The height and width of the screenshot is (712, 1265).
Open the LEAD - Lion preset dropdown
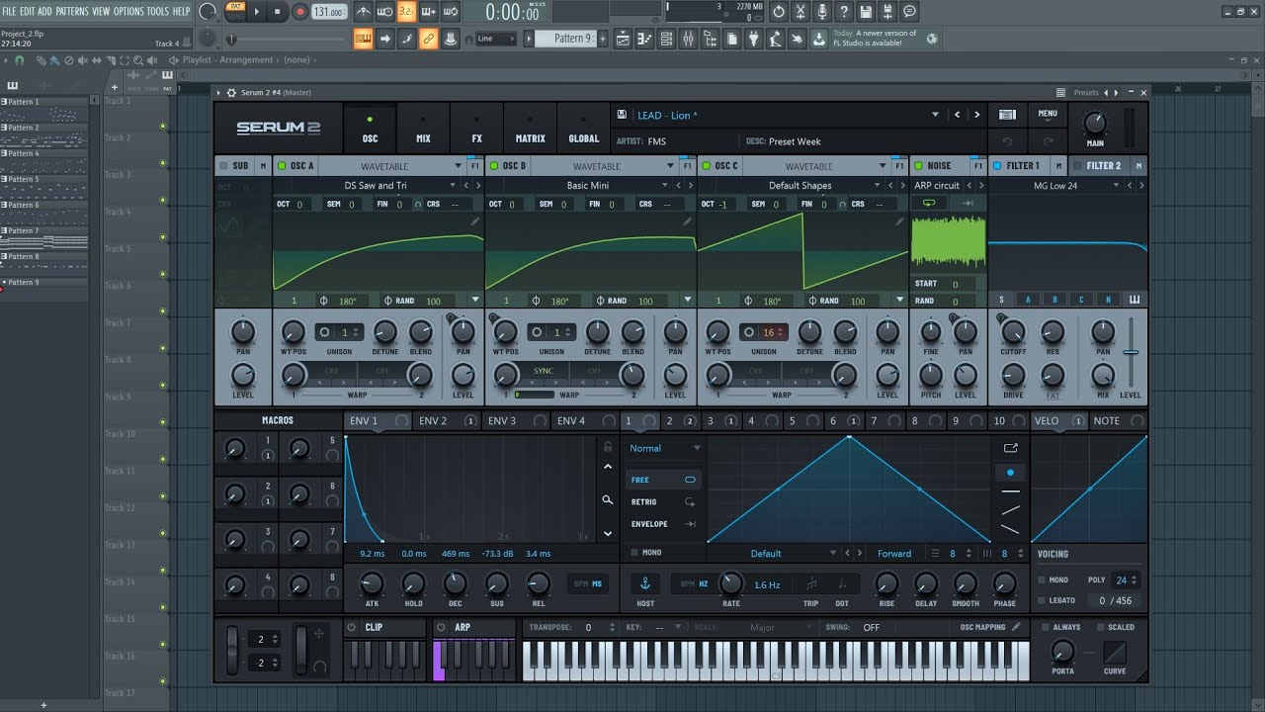coord(935,116)
